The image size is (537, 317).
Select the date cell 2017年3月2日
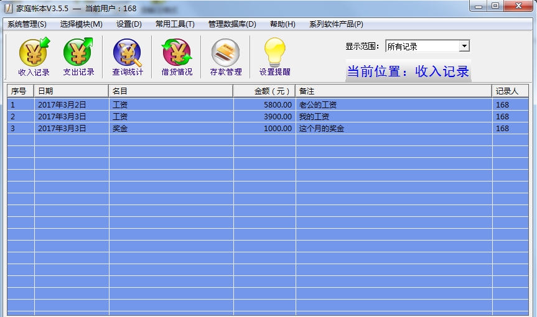point(72,104)
